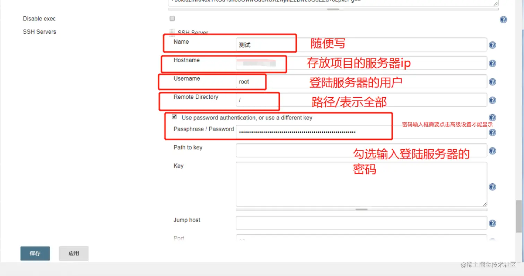Image resolution: width=524 pixels, height=276 pixels.
Task: Click the page vertical scrollbar thumb
Action: (x=518, y=216)
